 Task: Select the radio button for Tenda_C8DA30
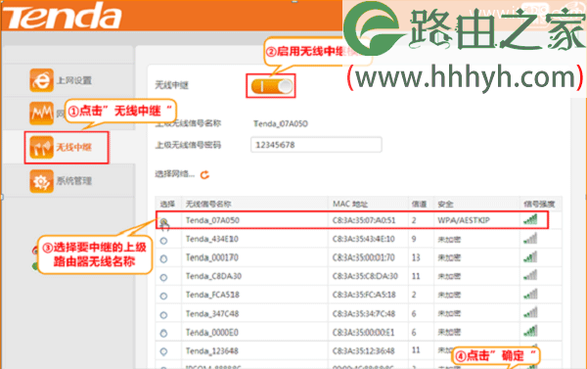click(163, 278)
